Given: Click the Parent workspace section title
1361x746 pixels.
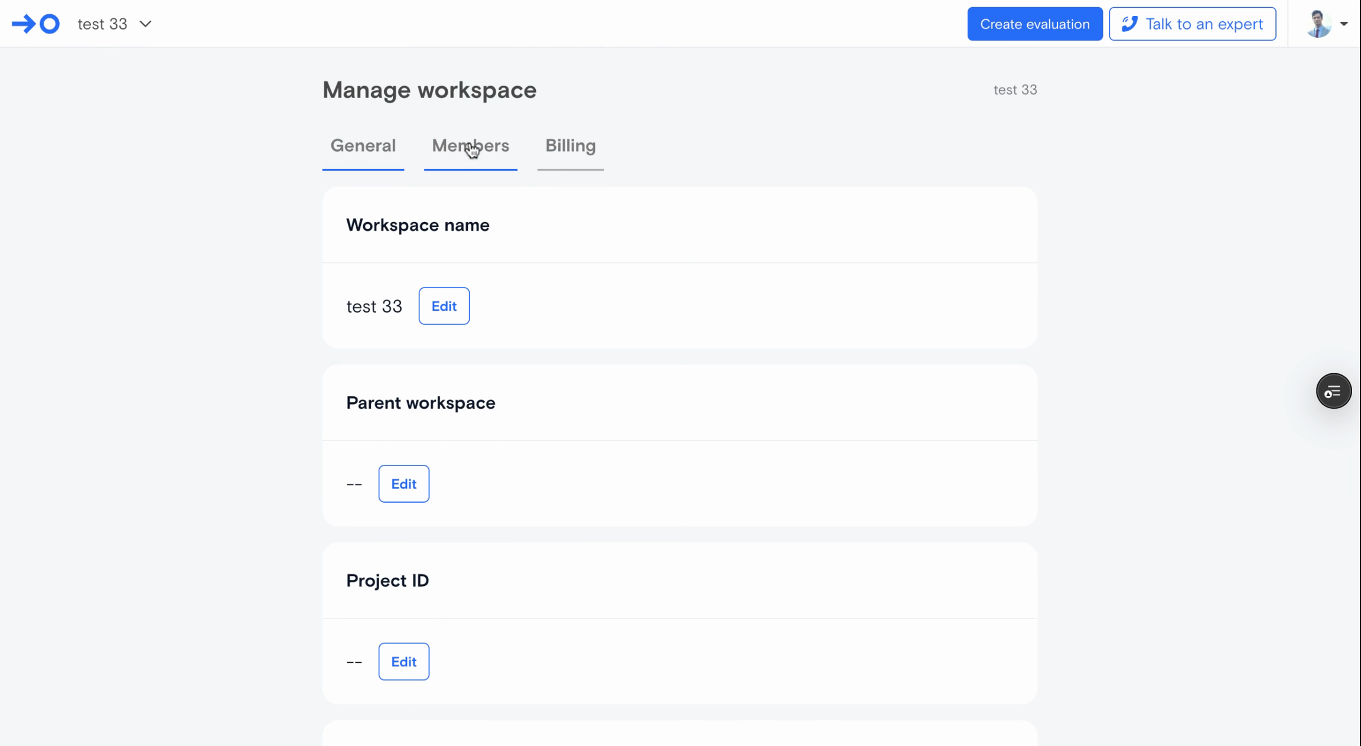Looking at the screenshot, I should 421,403.
